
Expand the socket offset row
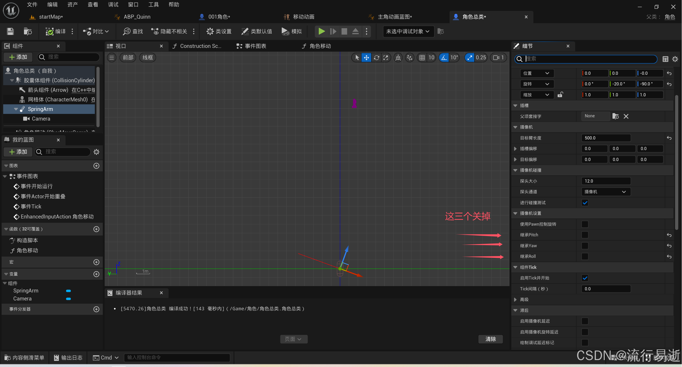click(515, 149)
